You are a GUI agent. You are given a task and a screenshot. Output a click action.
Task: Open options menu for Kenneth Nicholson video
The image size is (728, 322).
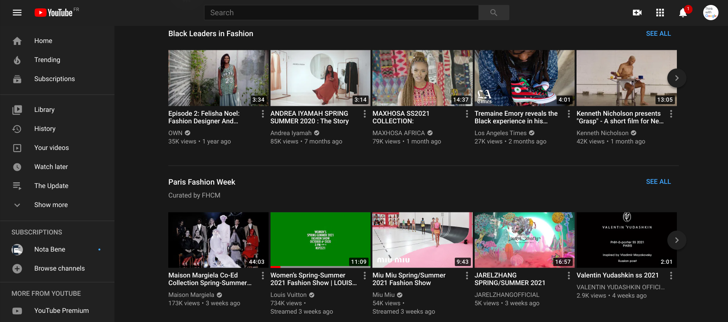tap(671, 113)
